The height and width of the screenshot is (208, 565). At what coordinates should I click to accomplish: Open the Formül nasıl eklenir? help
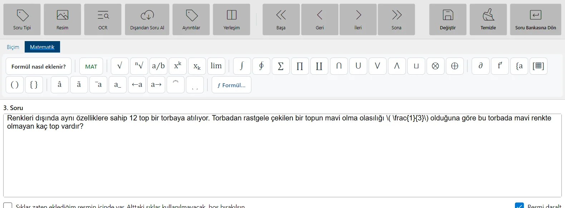click(39, 66)
